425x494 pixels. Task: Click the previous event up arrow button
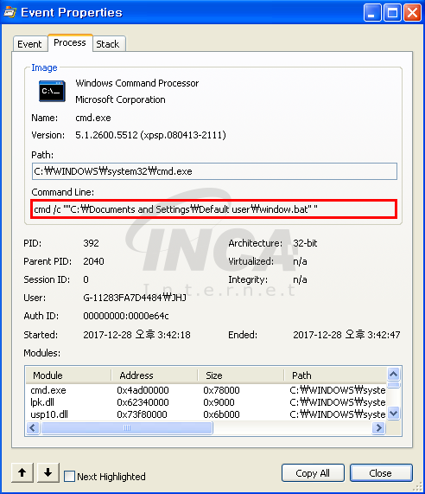click(x=22, y=472)
